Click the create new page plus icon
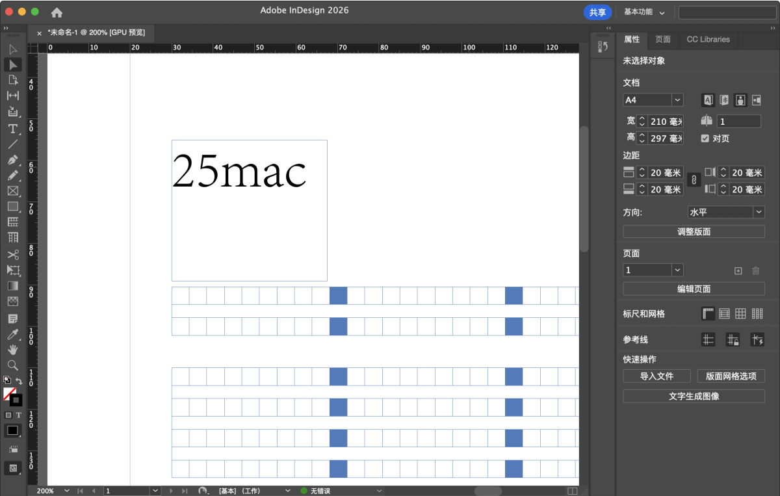The height and width of the screenshot is (496, 780). tap(738, 270)
